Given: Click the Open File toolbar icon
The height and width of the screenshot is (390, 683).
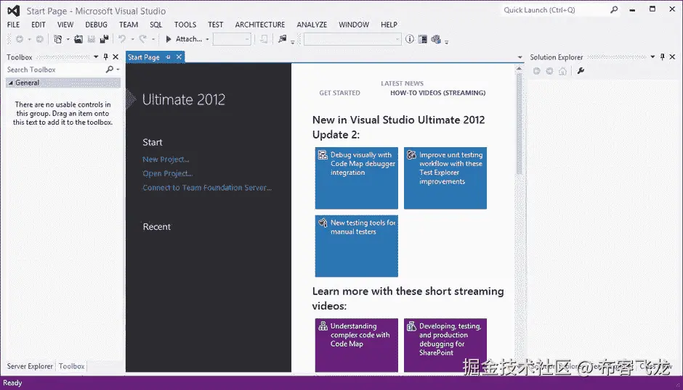Looking at the screenshot, I should (78, 39).
